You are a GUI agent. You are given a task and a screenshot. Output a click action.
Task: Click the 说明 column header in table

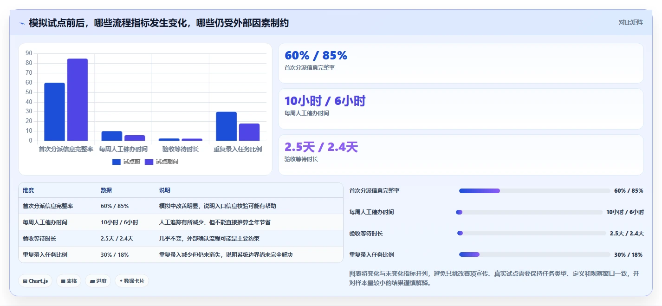click(165, 190)
